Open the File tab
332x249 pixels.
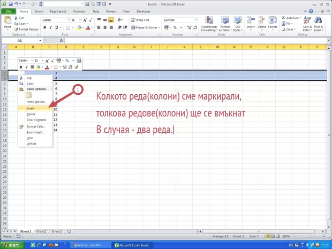click(9, 11)
